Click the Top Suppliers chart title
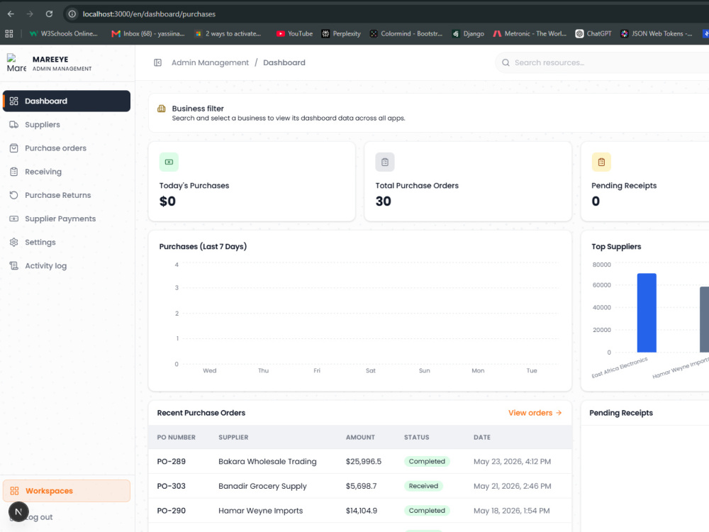Viewport: 709px width, 532px height. pos(616,247)
